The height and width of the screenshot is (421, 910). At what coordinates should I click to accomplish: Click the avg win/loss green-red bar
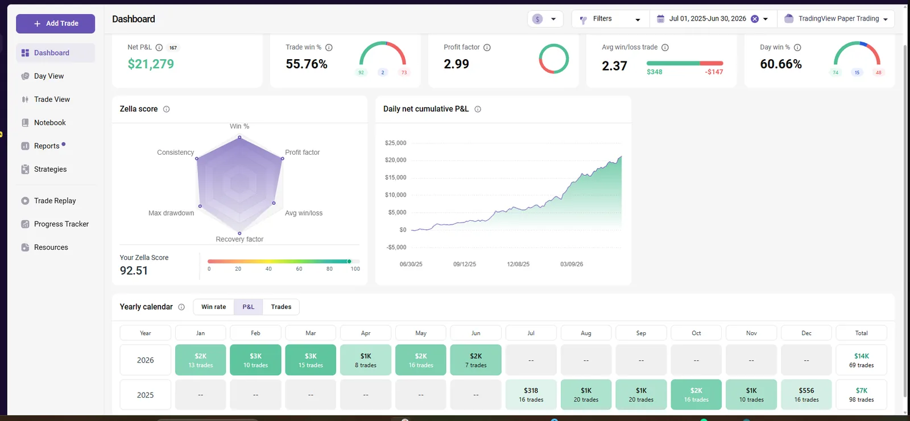coord(685,63)
